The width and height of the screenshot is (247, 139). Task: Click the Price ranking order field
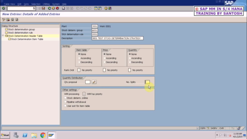click(x=104, y=70)
